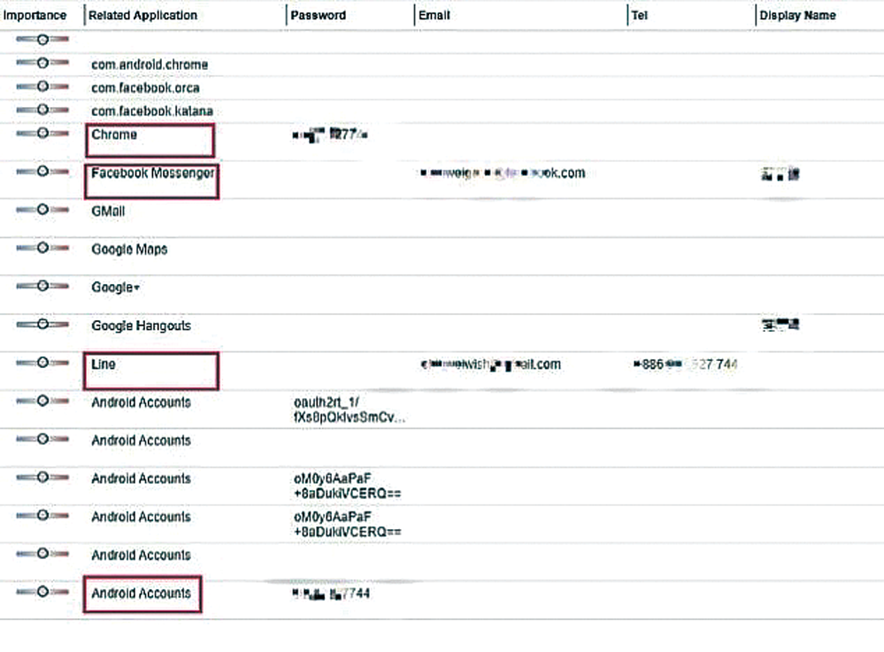Change the GMail row importance slider
The height and width of the screenshot is (652, 884).
[42, 209]
